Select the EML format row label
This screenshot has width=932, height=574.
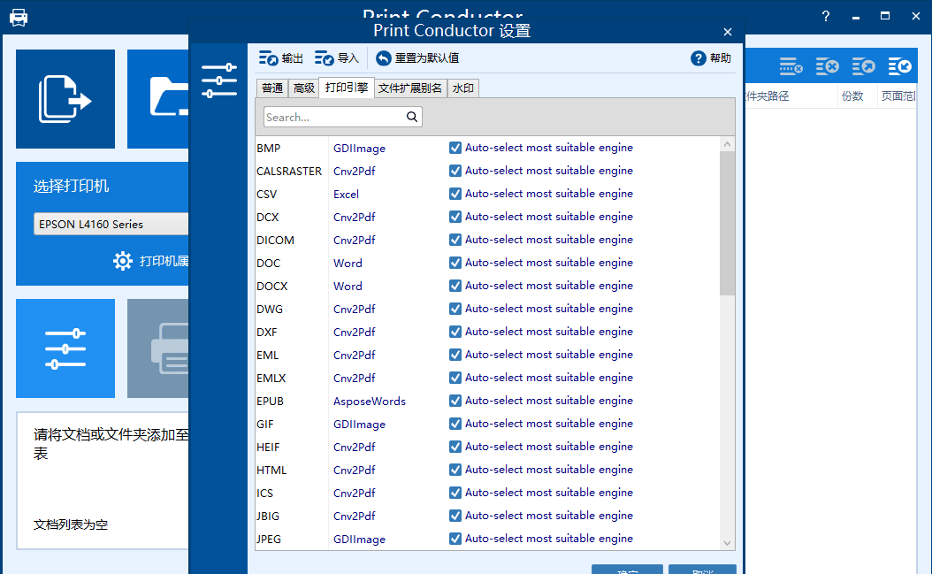(267, 356)
